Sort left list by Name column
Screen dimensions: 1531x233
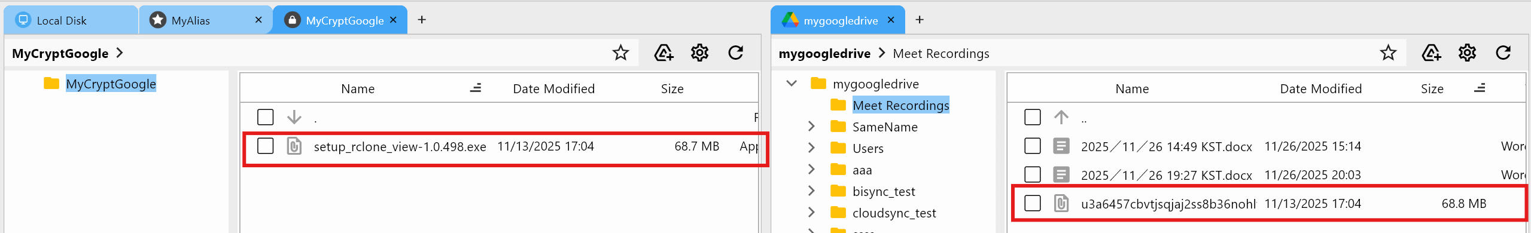click(358, 89)
